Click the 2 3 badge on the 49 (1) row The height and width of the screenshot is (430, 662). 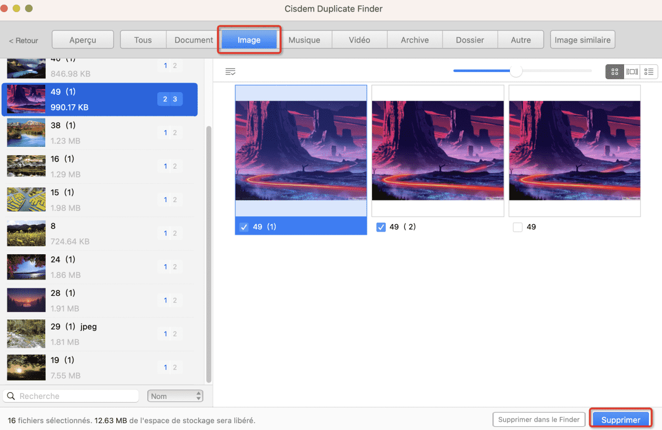(170, 99)
